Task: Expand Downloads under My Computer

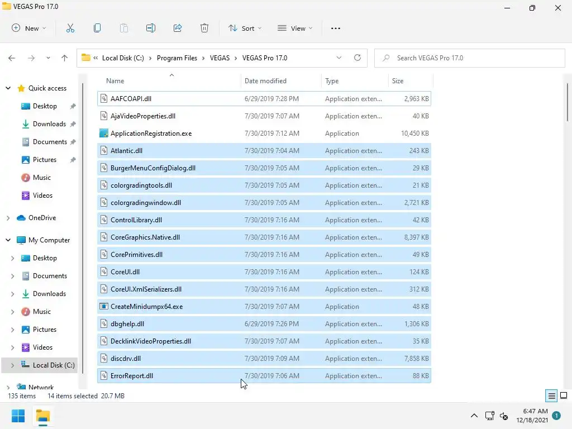Action: pyautogui.click(x=12, y=294)
